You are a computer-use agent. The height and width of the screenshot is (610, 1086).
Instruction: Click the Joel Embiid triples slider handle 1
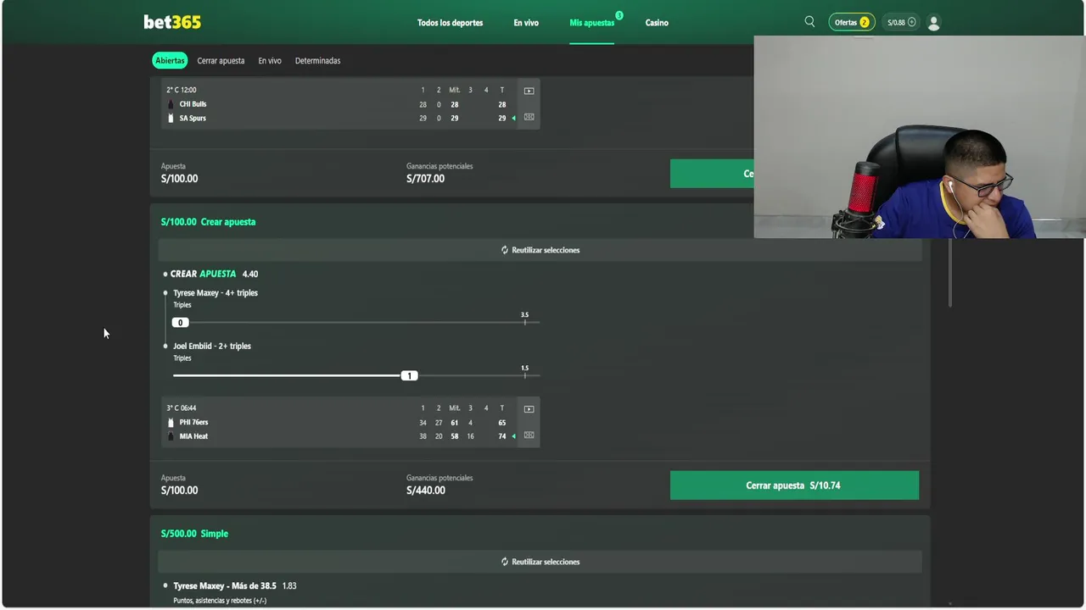409,376
